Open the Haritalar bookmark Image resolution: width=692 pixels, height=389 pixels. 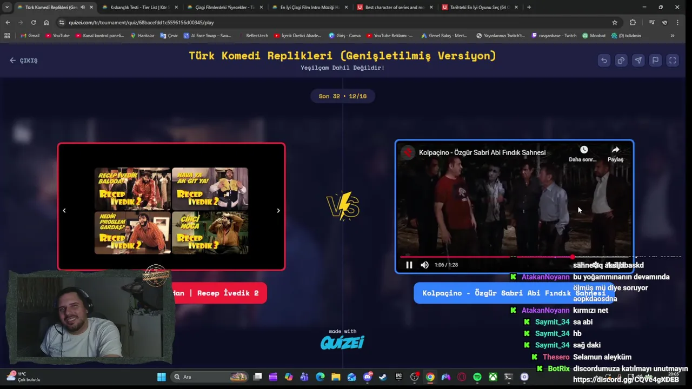pos(143,36)
